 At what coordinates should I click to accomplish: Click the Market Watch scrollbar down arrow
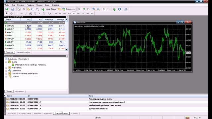(x=67, y=49)
